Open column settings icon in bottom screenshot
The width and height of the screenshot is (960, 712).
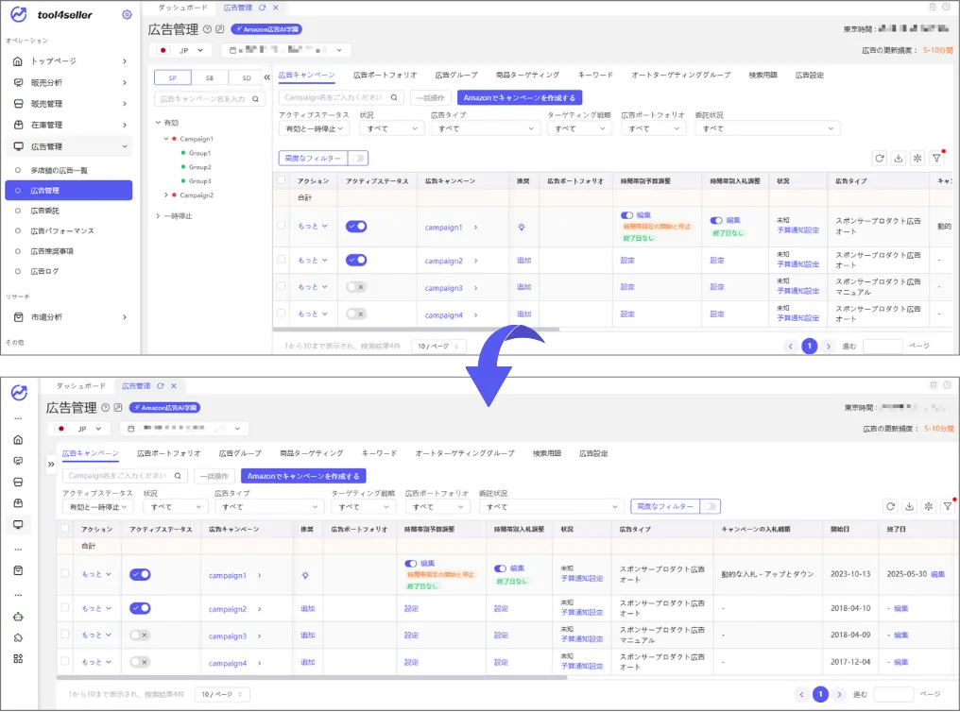[x=928, y=506]
